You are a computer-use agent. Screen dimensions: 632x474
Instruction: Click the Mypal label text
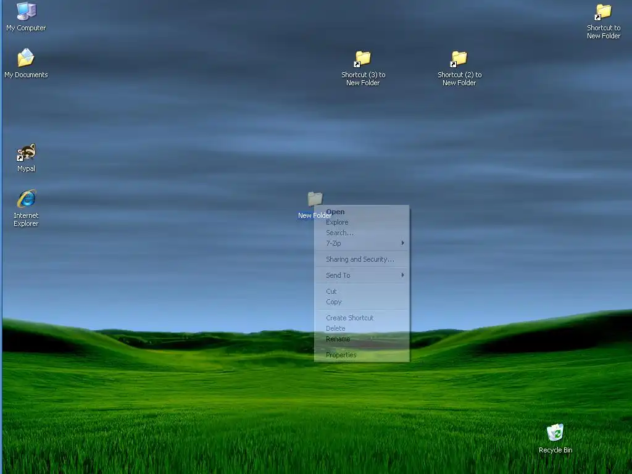click(26, 168)
